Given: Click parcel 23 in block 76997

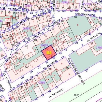Looking at the screenshot, I should [45, 35].
